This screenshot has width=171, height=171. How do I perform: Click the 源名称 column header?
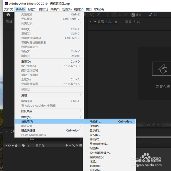(x=40, y=146)
